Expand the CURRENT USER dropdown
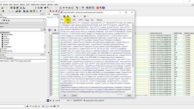The height and width of the screenshot is (109, 194). [x=45, y=23]
